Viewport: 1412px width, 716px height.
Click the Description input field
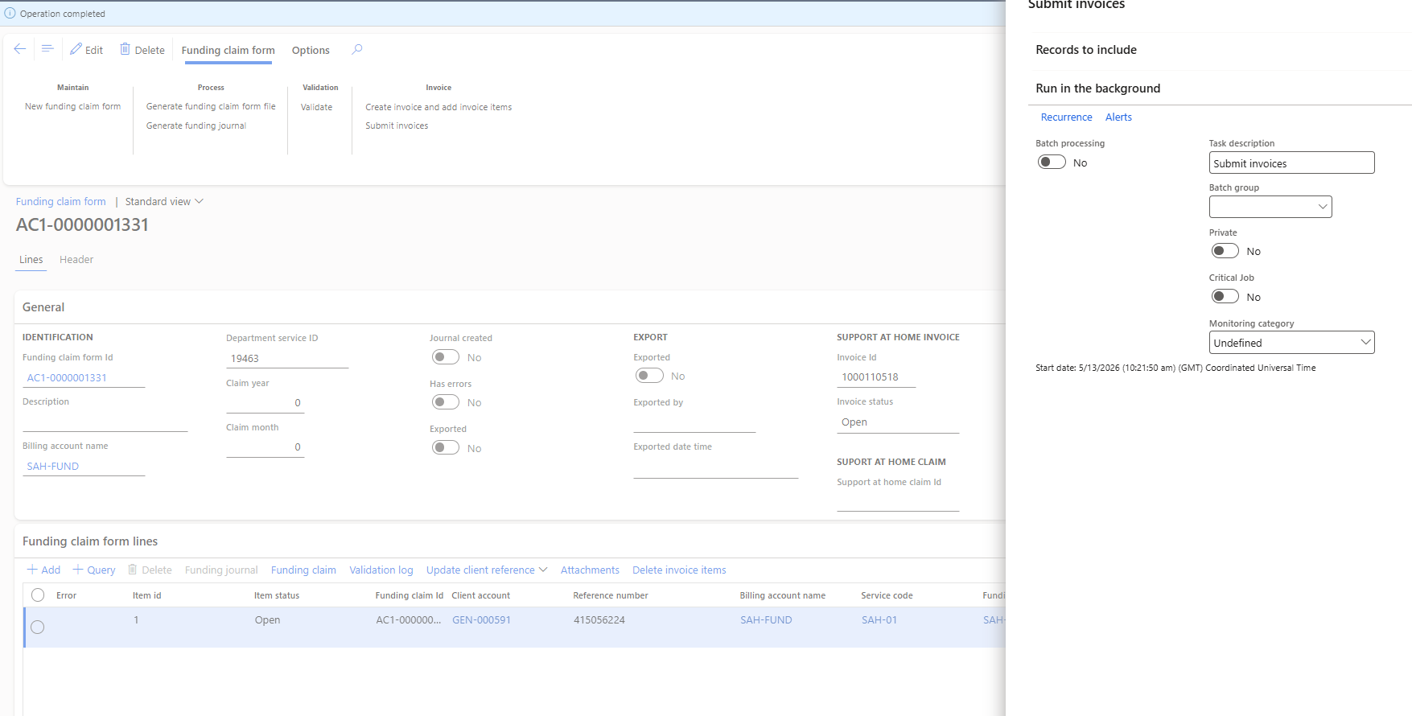click(105, 422)
